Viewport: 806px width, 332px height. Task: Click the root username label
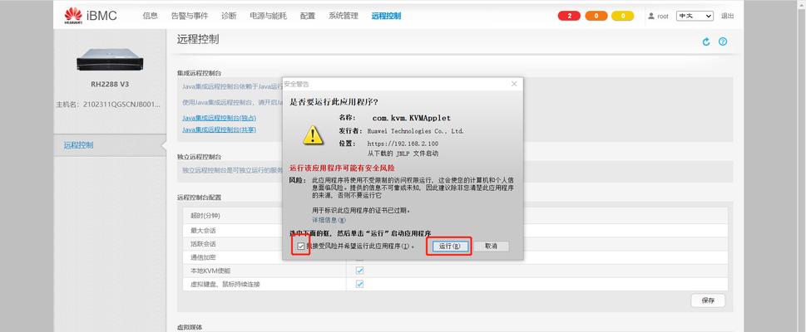pos(663,17)
